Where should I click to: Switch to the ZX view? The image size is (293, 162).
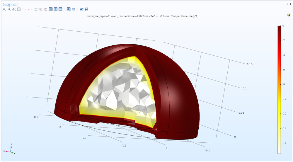[46, 9]
